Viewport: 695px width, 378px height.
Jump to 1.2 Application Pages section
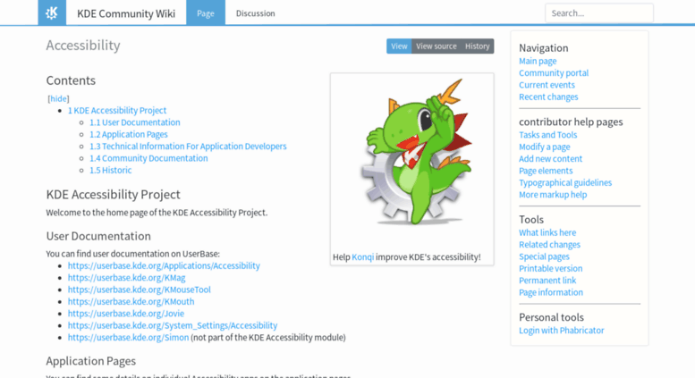click(129, 134)
